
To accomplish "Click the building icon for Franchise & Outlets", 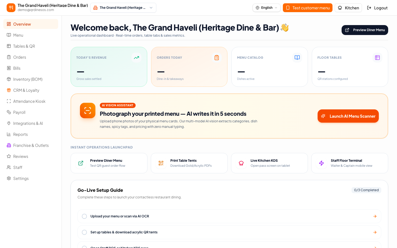I will tap(9, 145).
